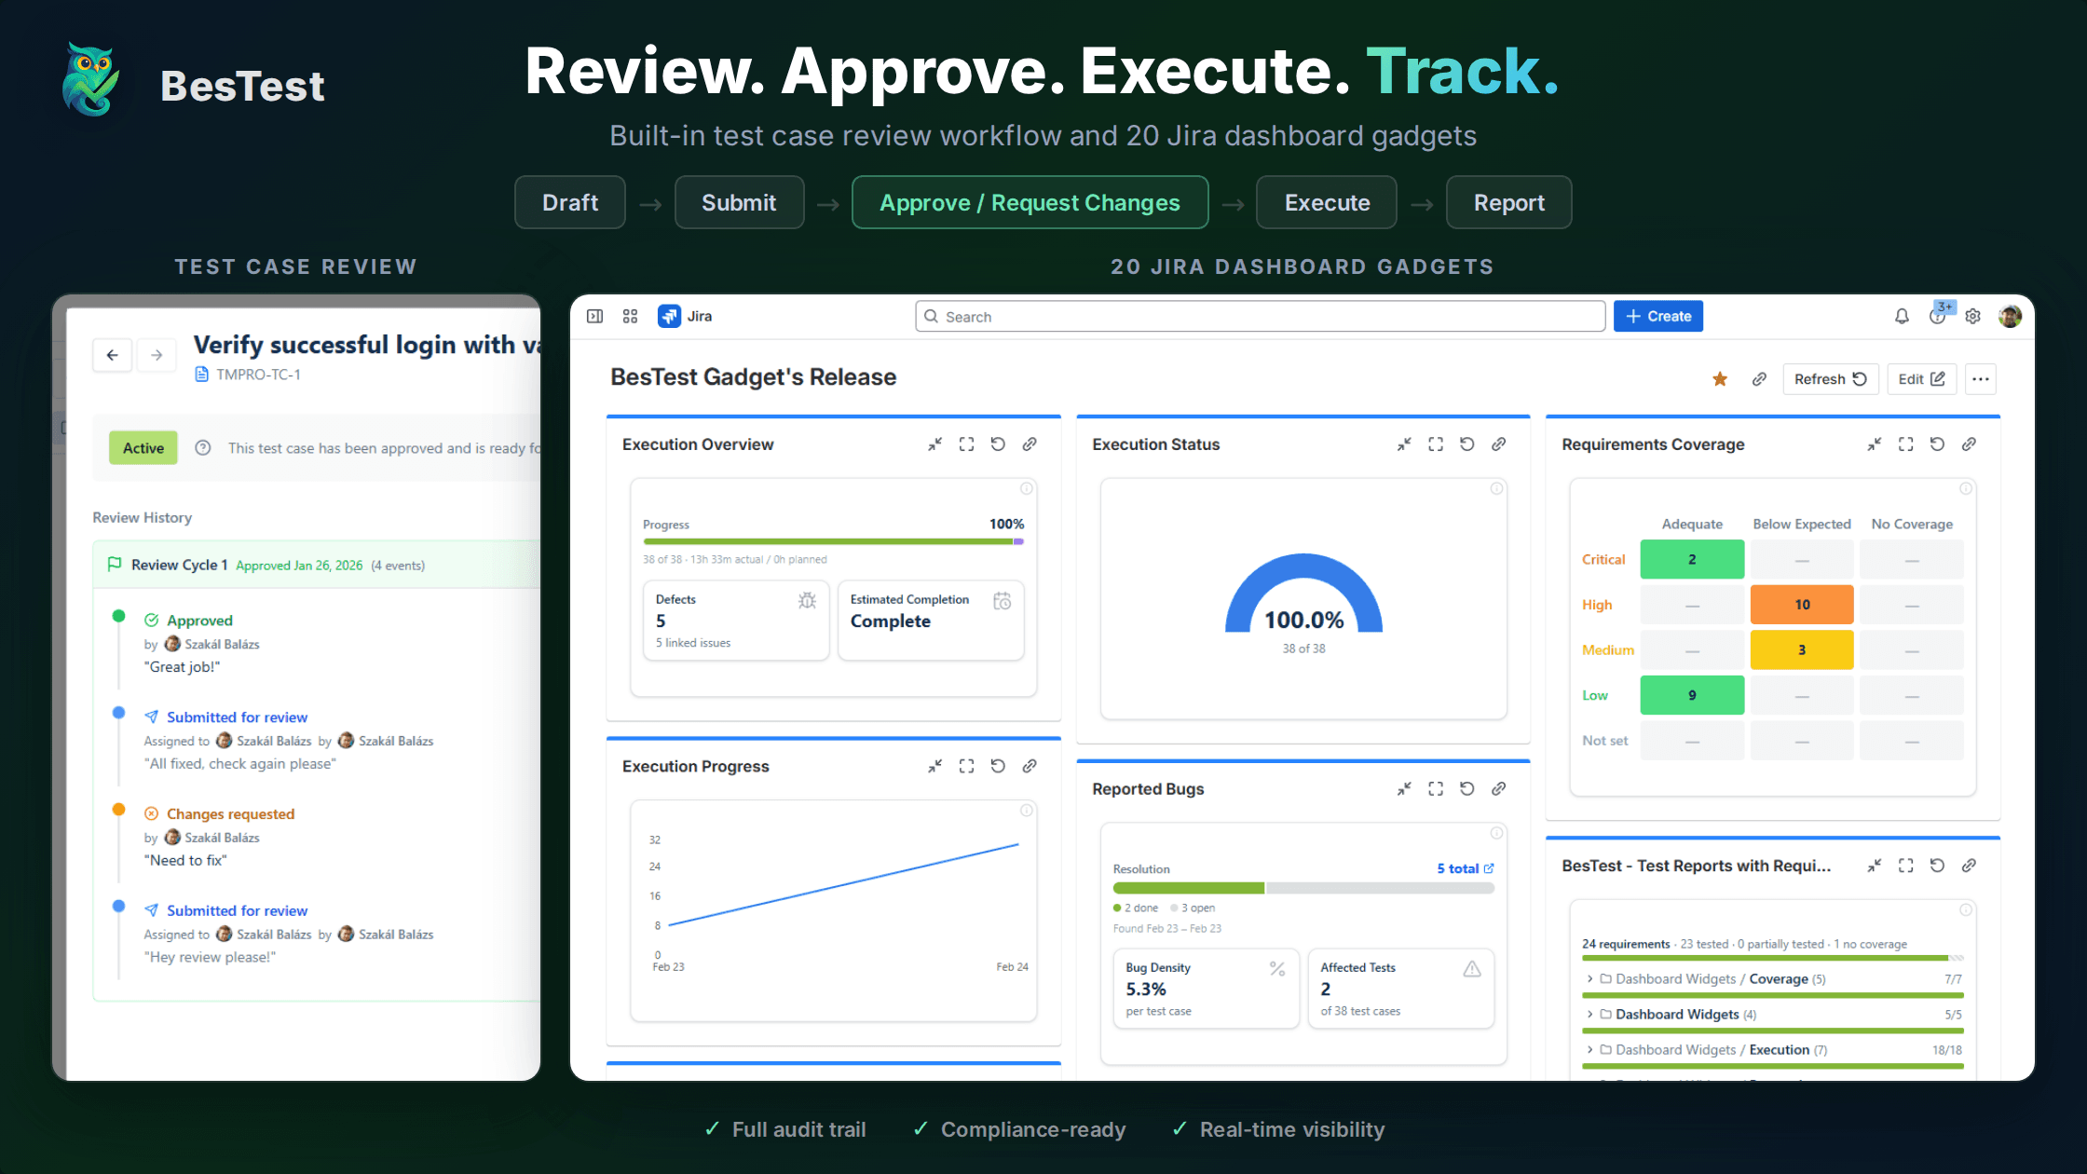2087x1174 pixels.
Task: Expand the Dashboard Widgets (4) requirement group
Action: tap(1589, 1014)
